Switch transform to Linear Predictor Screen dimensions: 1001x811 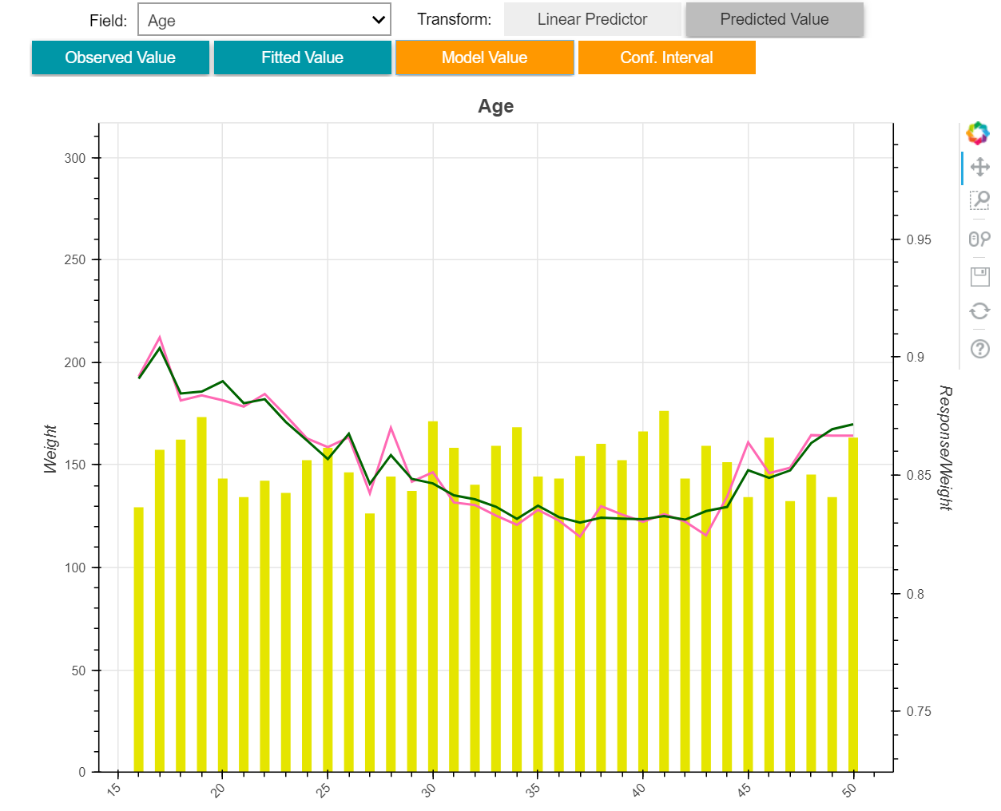[593, 19]
